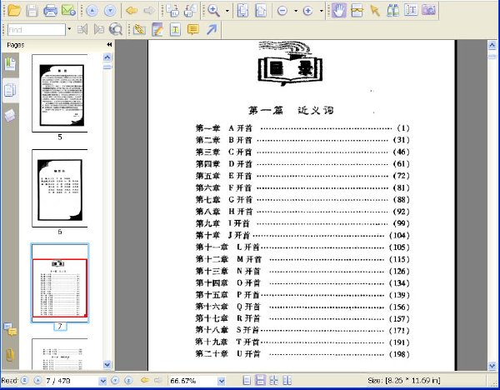Open the zoom percentage dropdown
The height and width of the screenshot is (390, 500).
[222, 381]
